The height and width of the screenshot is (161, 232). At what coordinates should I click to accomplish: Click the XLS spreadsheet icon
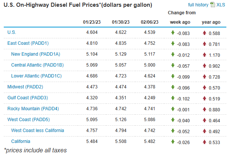[x=212, y=5]
